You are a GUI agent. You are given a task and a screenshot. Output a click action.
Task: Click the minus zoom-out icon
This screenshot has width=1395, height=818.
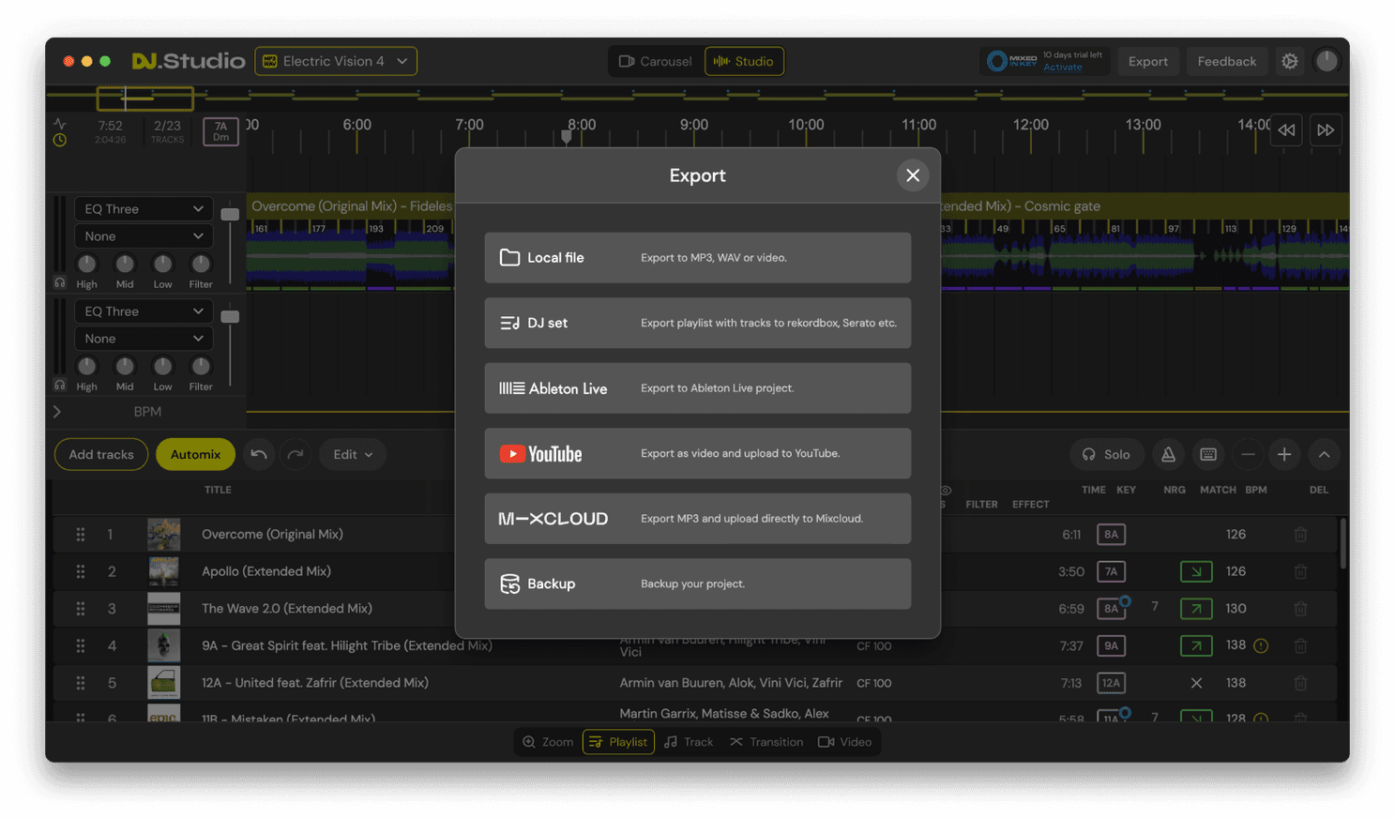click(x=1248, y=454)
